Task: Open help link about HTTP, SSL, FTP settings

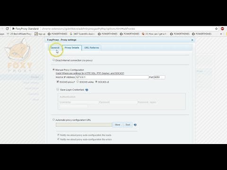Action: 90,73
